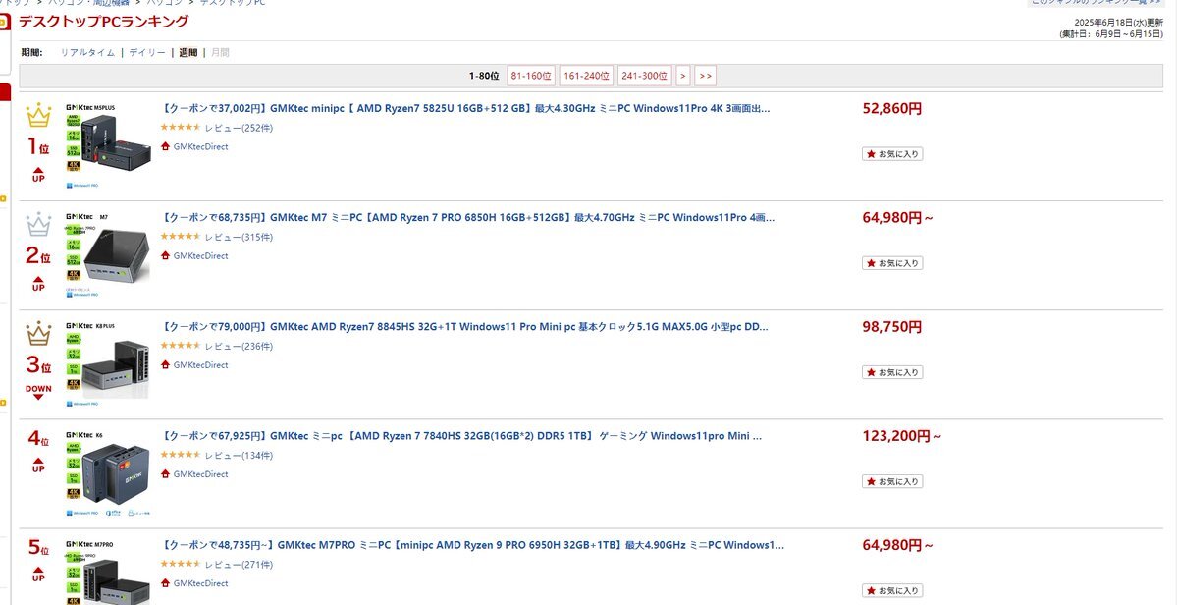Click the star rating beside レビュー(252件)
Image resolution: width=1177 pixels, height=605 pixels.
point(181,128)
